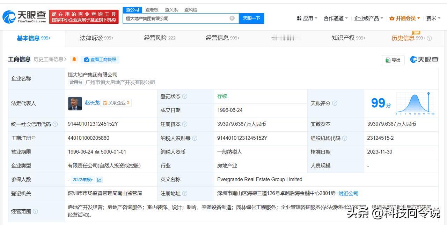Click 成立日期 value 1996-06-24
Viewport: 447px width, 225px height.
230,110
